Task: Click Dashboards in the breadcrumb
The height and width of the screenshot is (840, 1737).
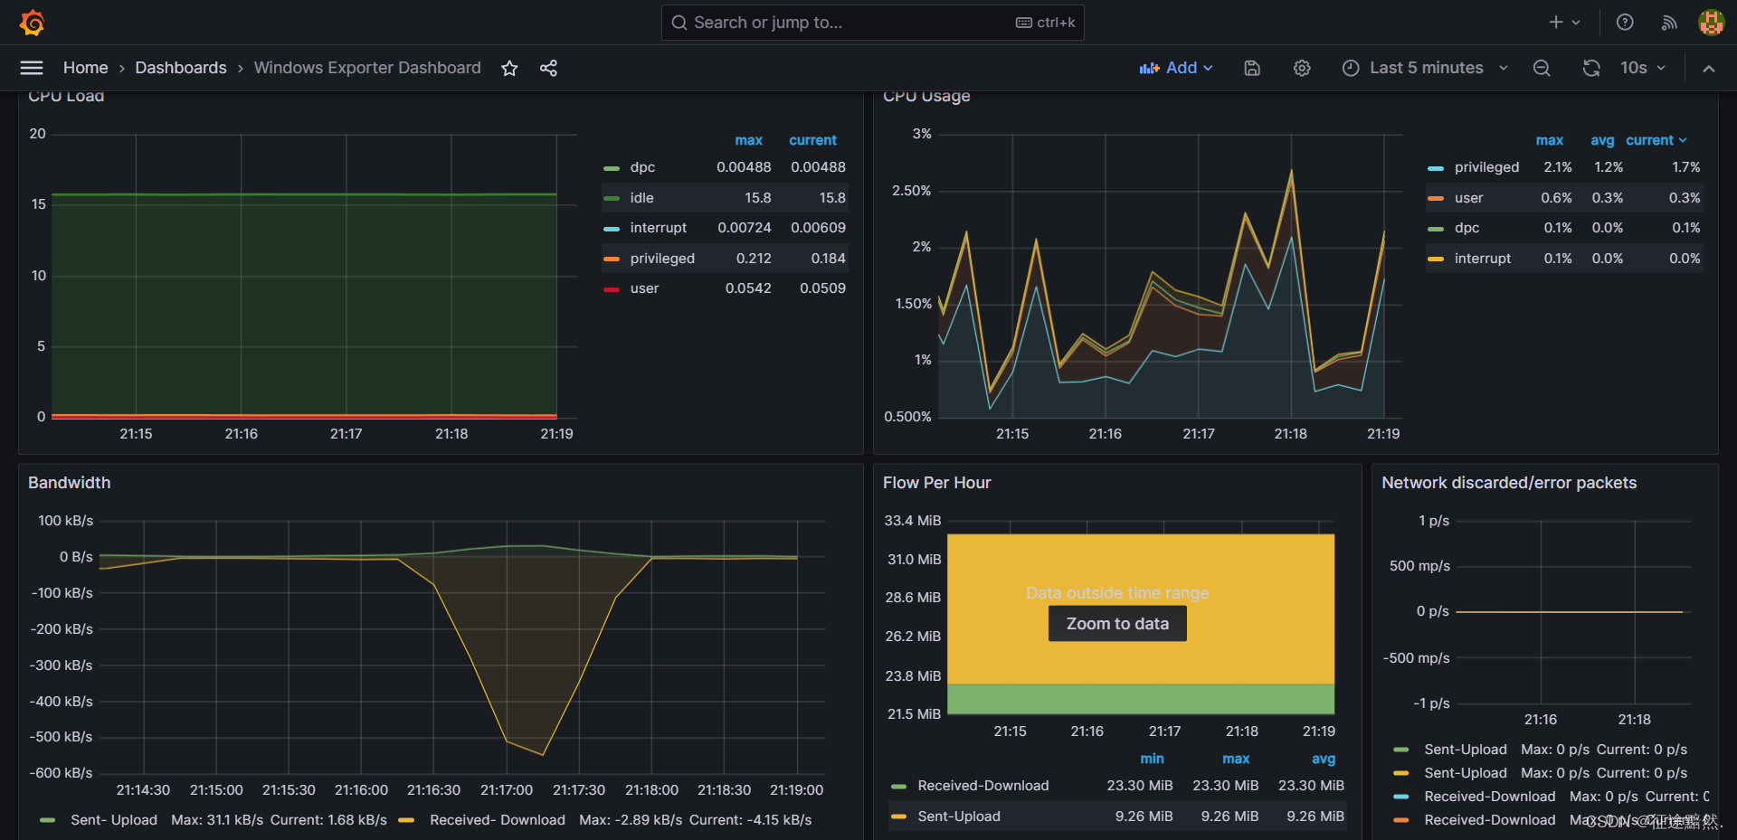Action: (181, 68)
